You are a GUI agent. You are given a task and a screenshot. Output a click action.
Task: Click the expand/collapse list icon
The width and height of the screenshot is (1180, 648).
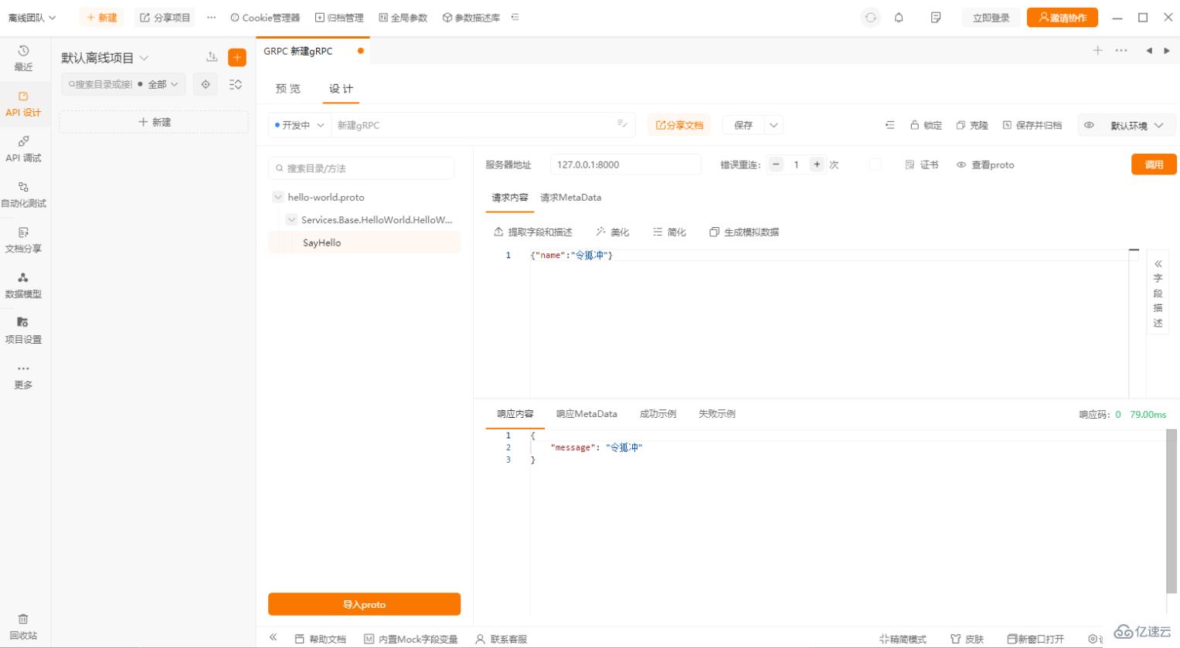[x=236, y=84]
